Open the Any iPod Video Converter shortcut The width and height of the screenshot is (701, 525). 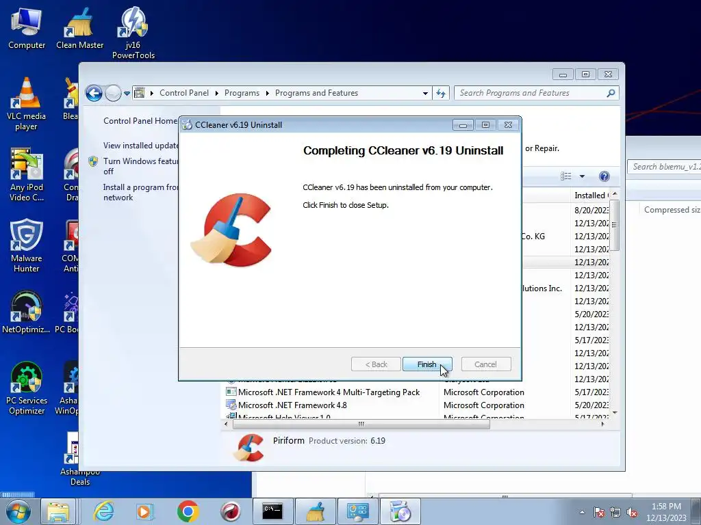[27, 175]
